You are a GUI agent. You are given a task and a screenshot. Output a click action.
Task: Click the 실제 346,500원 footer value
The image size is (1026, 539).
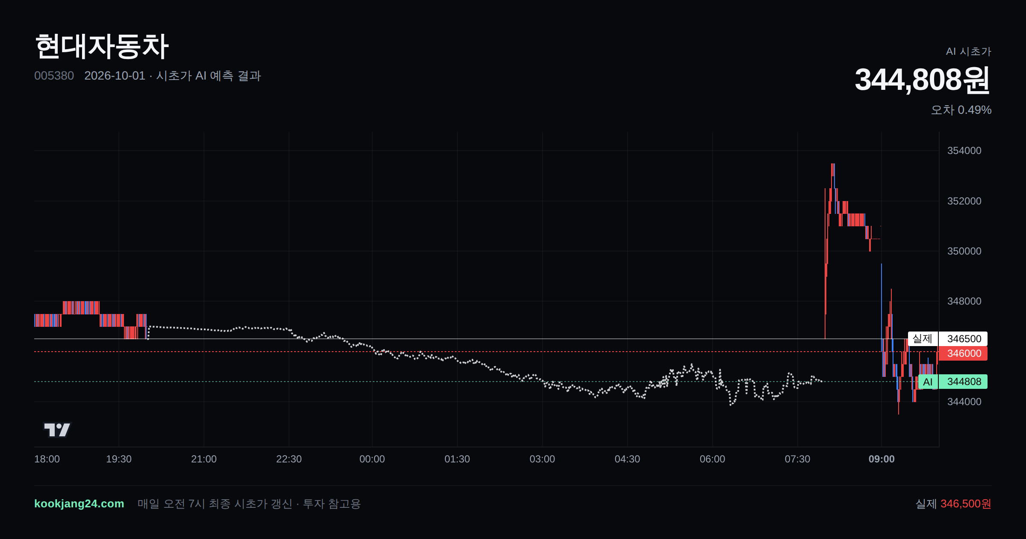pos(953,503)
